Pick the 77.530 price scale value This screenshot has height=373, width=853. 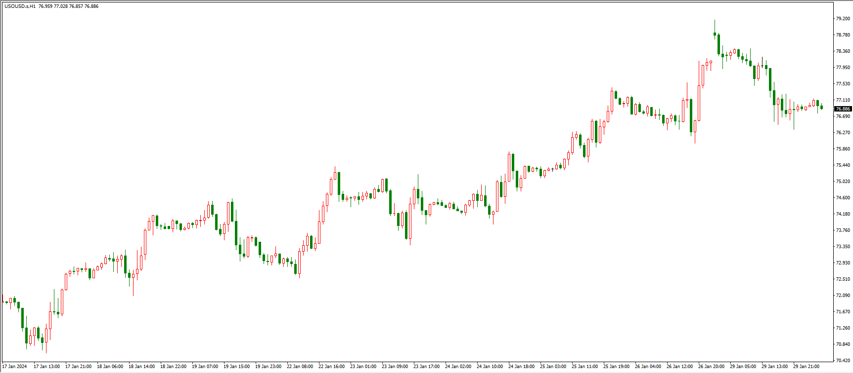pyautogui.click(x=843, y=84)
